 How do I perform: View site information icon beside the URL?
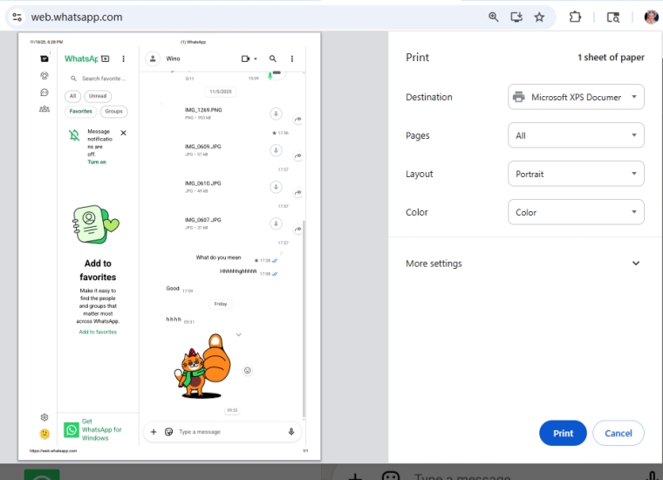17,17
